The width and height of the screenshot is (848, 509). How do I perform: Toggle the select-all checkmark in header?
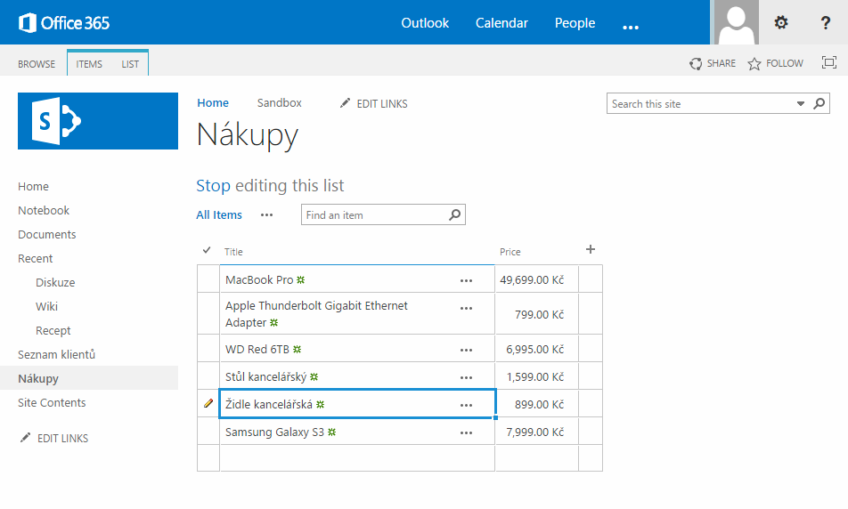pos(207,250)
